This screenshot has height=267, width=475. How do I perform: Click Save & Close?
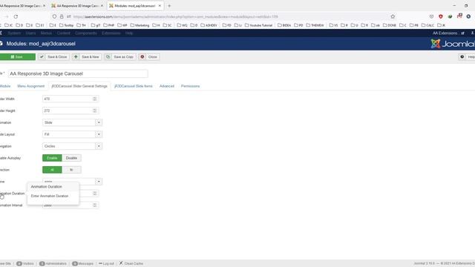53,57
